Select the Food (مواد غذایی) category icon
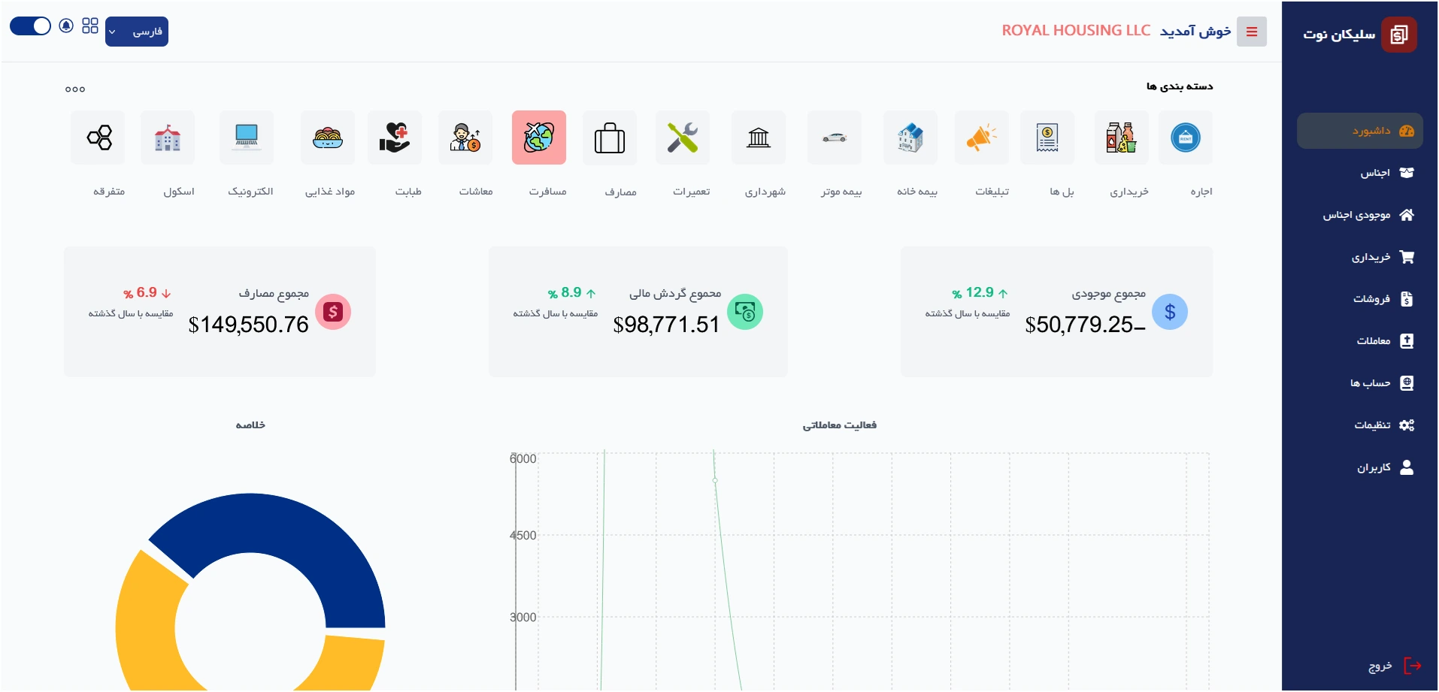 [327, 137]
